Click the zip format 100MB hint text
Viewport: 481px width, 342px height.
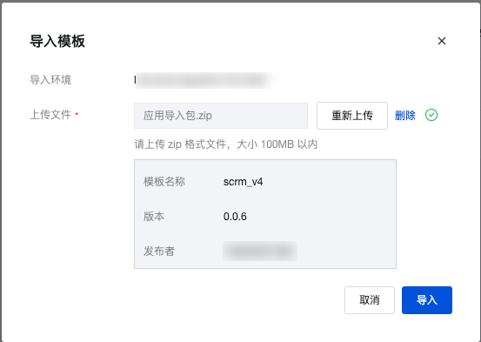click(225, 144)
